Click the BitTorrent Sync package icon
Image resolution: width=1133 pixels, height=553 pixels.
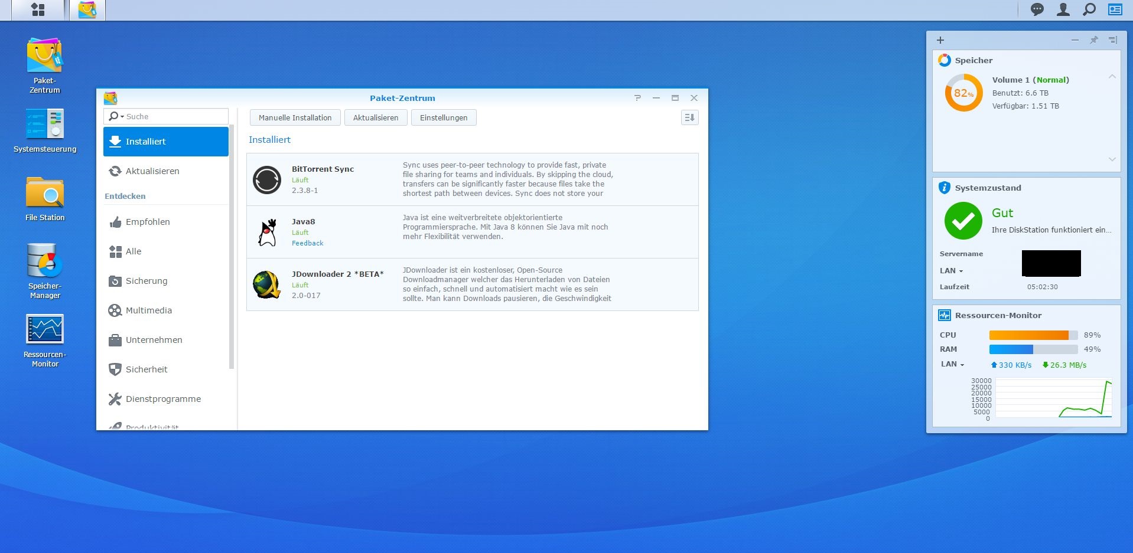point(267,180)
